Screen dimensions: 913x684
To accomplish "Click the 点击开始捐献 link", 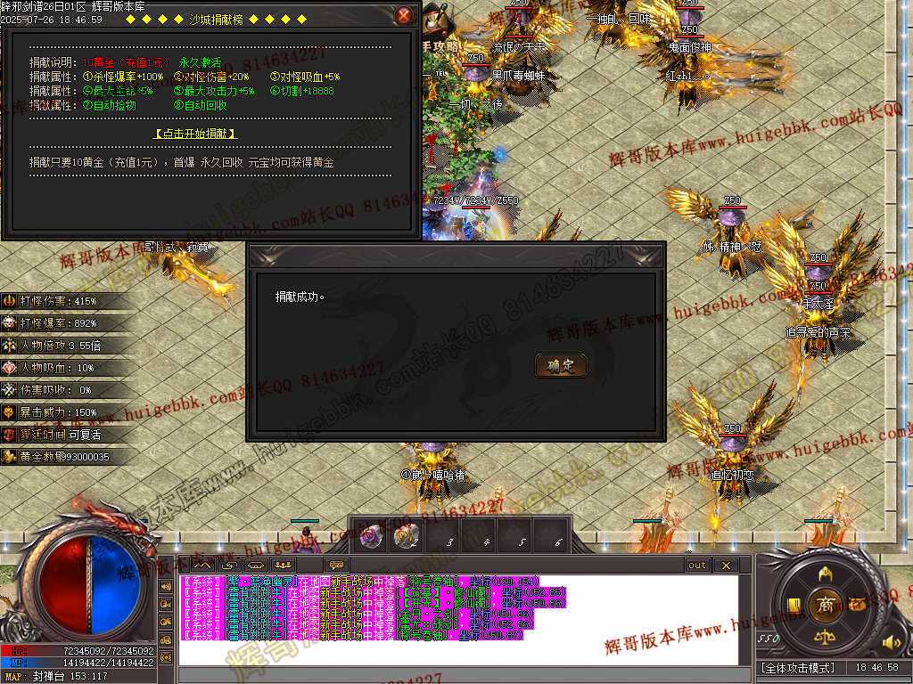I will point(195,134).
